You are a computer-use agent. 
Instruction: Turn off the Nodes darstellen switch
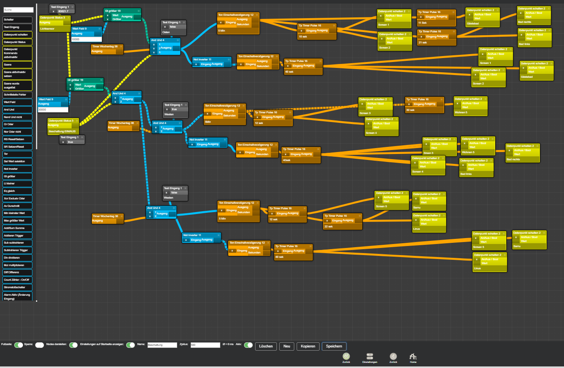74,345
